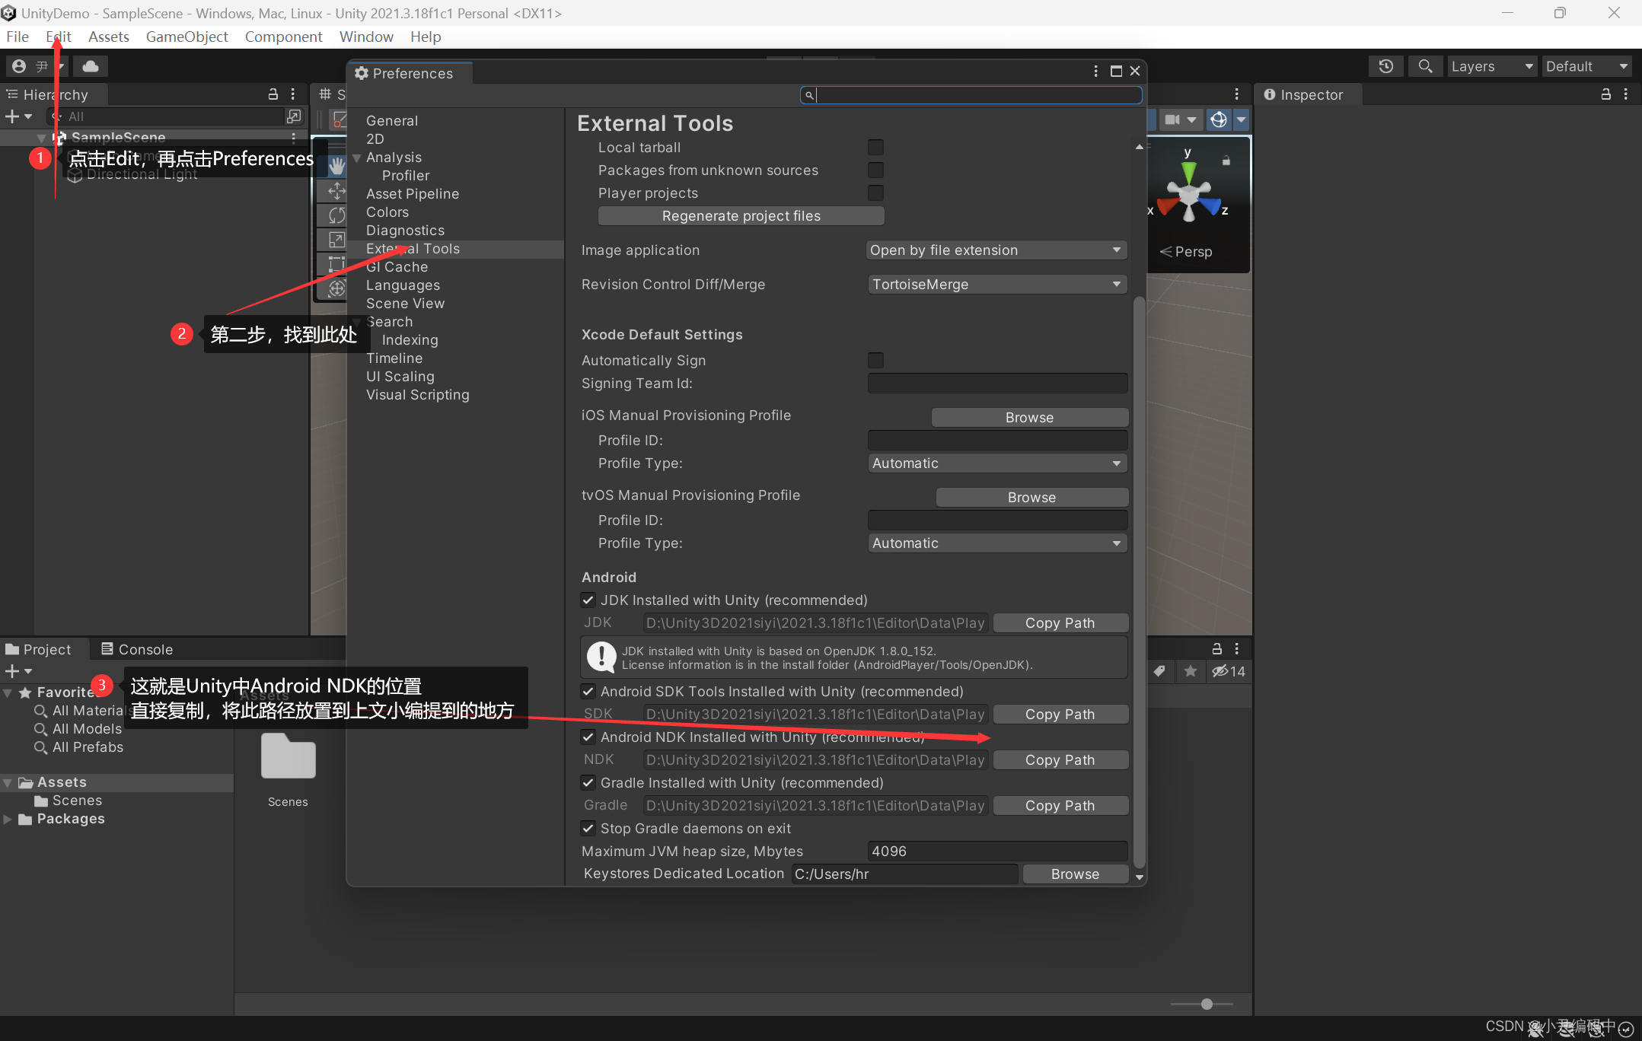Click Regenerate project files button

coord(740,215)
